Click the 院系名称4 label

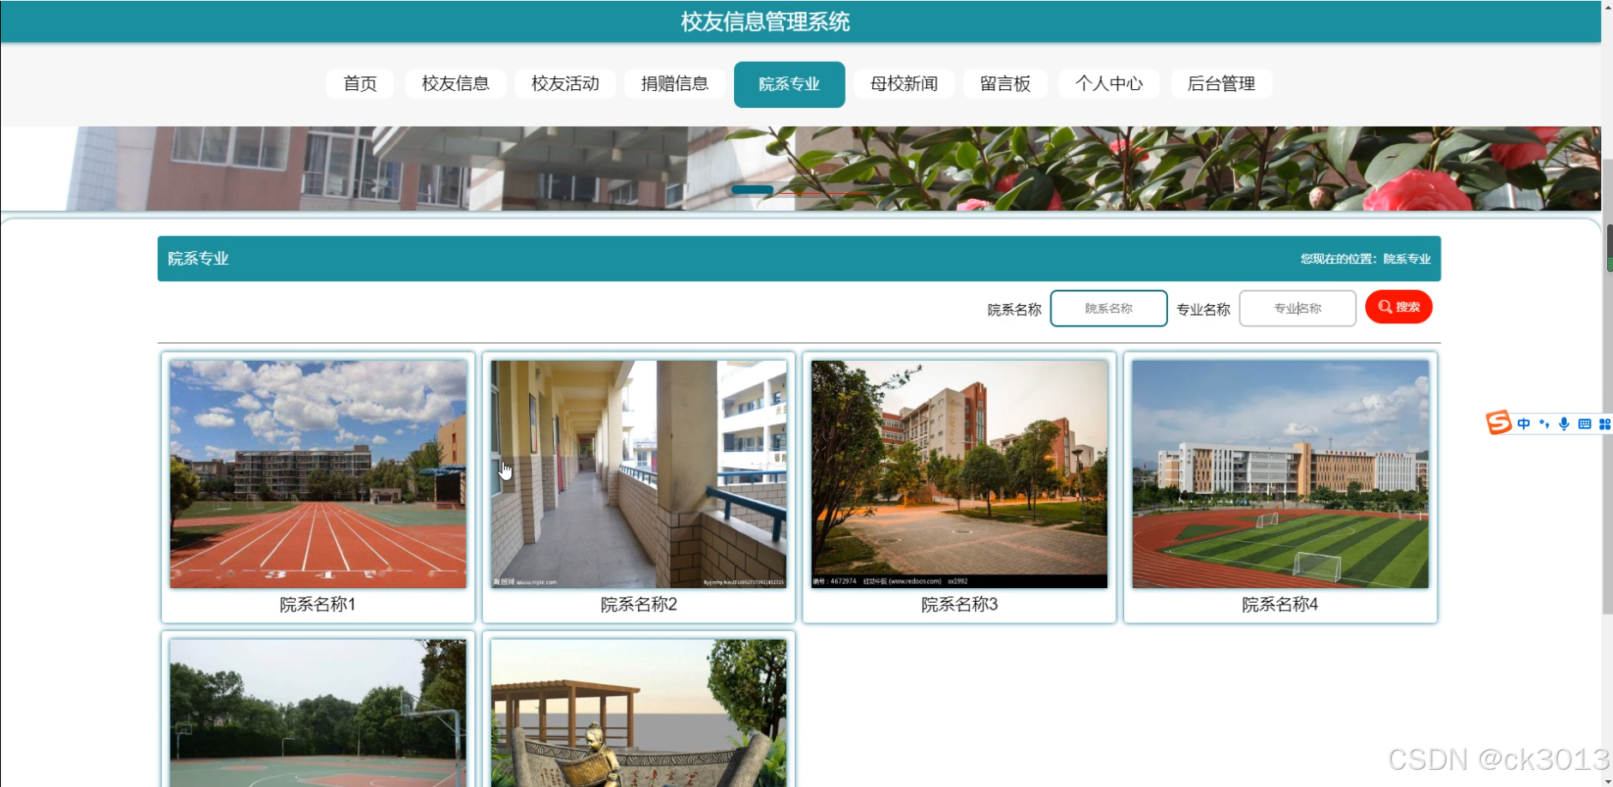pos(1280,604)
